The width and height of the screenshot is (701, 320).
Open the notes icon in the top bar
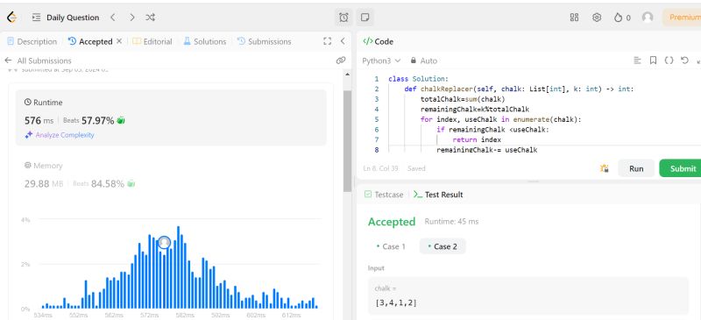point(365,18)
